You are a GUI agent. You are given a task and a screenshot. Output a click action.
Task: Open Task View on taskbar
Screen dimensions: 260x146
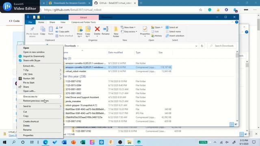(x=32, y=142)
